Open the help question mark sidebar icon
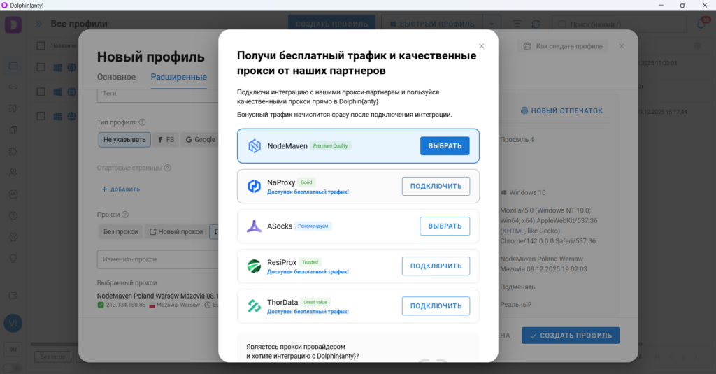The width and height of the screenshot is (716, 374). (13, 215)
